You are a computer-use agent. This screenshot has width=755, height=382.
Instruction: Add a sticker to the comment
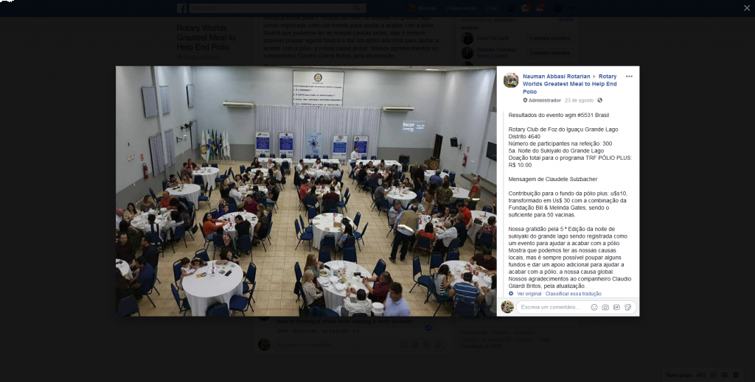click(x=628, y=307)
